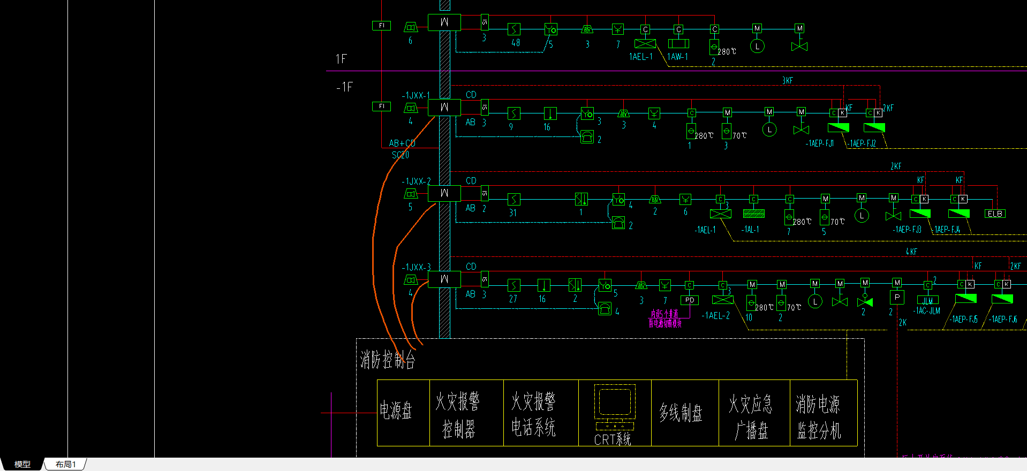Select the telephone symbol in -1JXX-3 row
The height and width of the screenshot is (471, 1027).
pos(605,308)
